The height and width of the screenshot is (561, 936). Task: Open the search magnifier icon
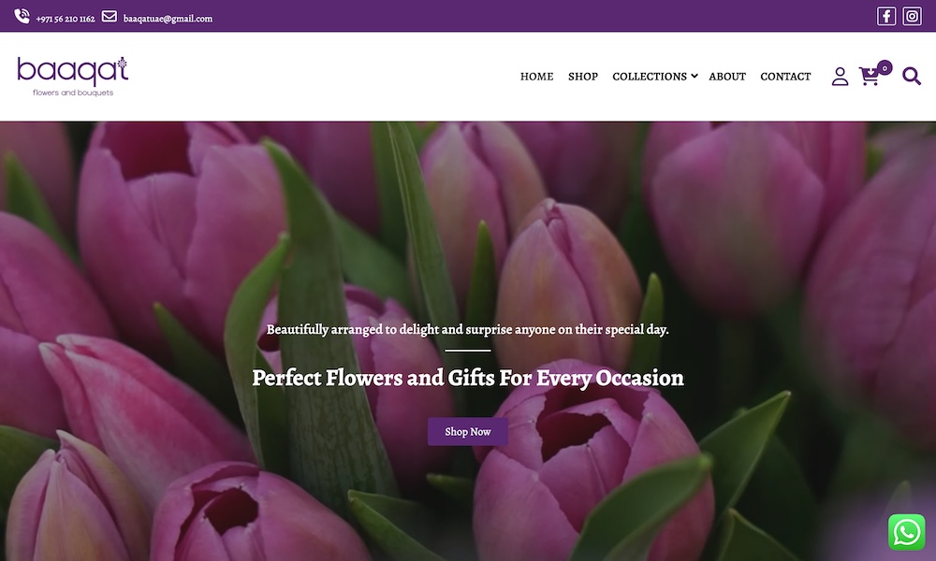point(912,77)
